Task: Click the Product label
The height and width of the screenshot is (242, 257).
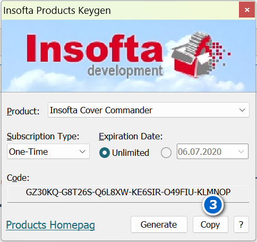Action: pos(23,112)
